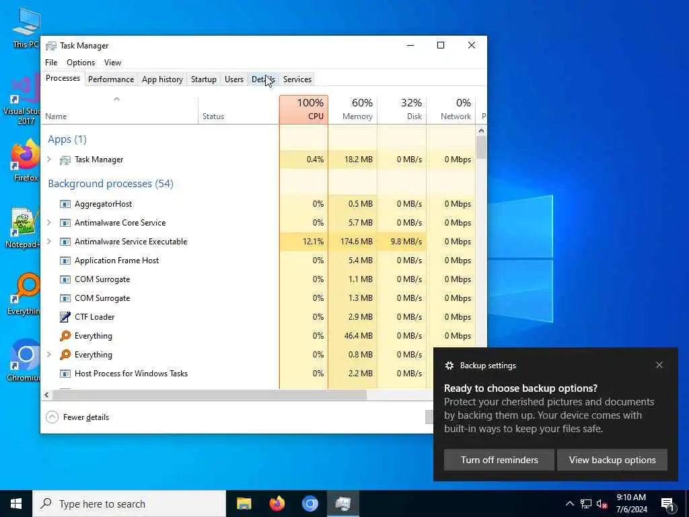Open Everything desktop shortcut
The width and height of the screenshot is (689, 517).
(24, 294)
